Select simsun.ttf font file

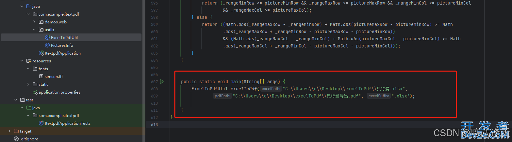click(x=54, y=76)
